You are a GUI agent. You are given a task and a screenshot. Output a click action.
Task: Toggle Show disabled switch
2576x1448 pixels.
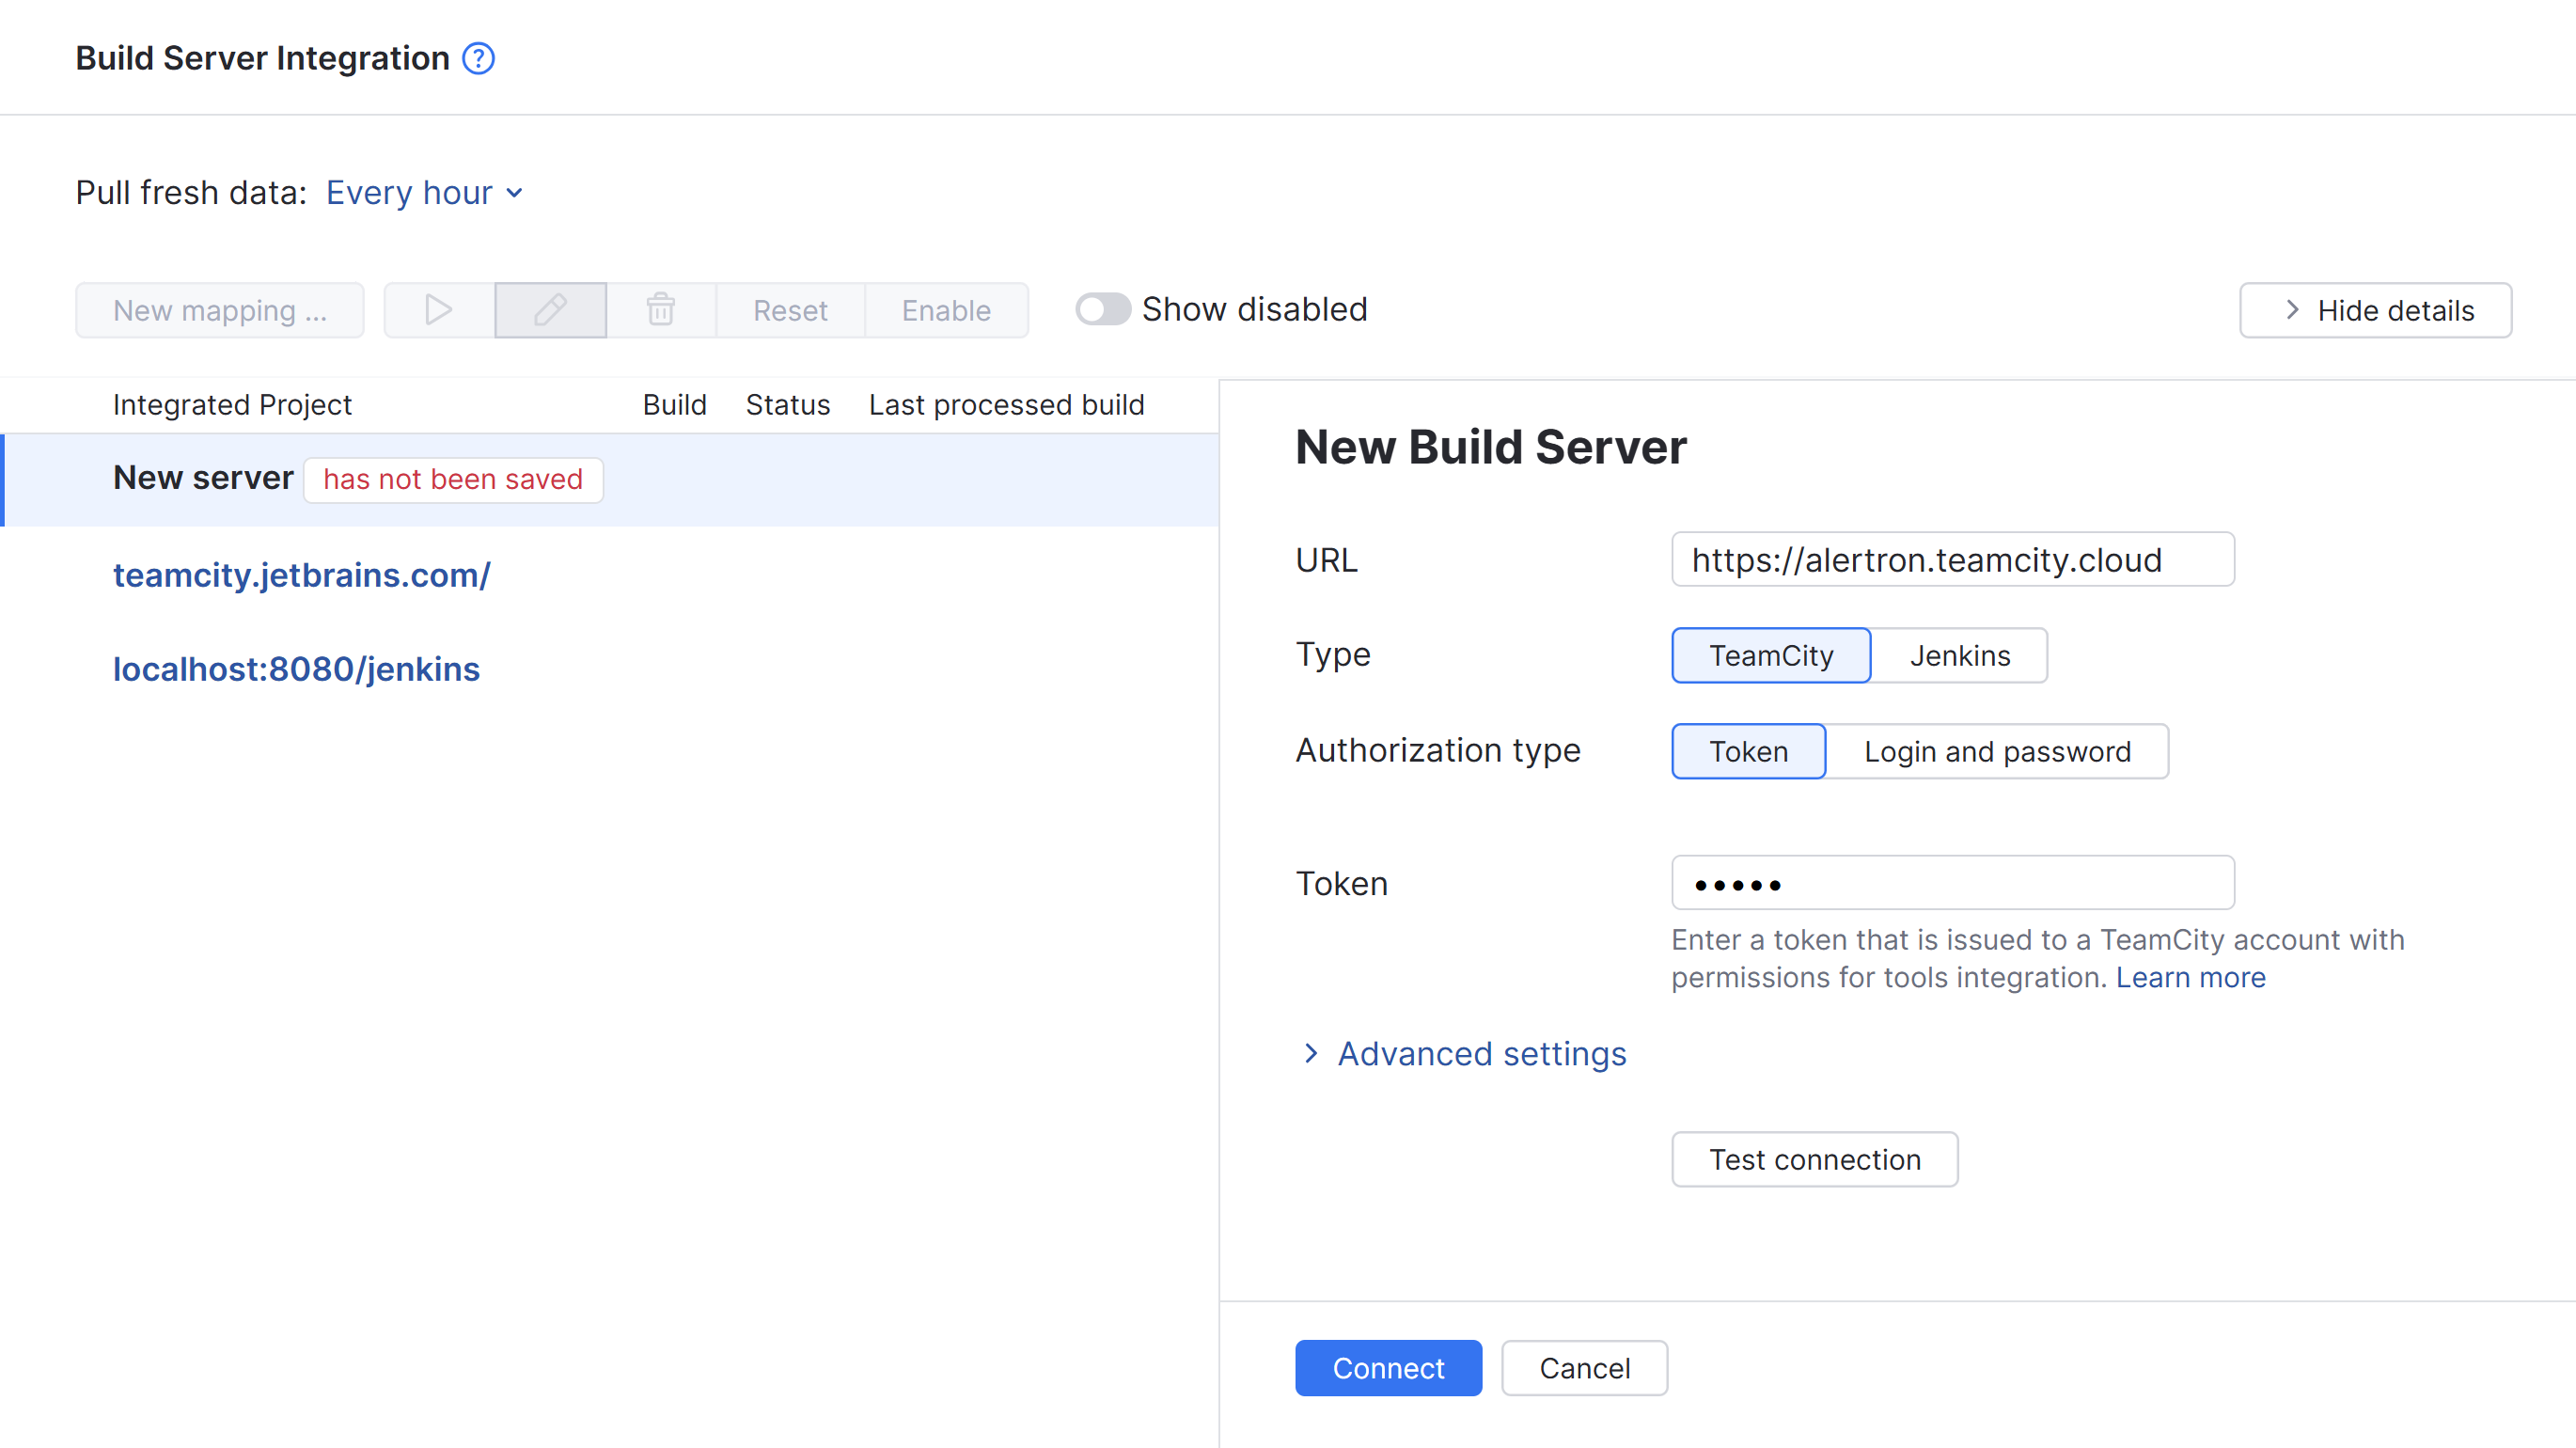click(1102, 309)
